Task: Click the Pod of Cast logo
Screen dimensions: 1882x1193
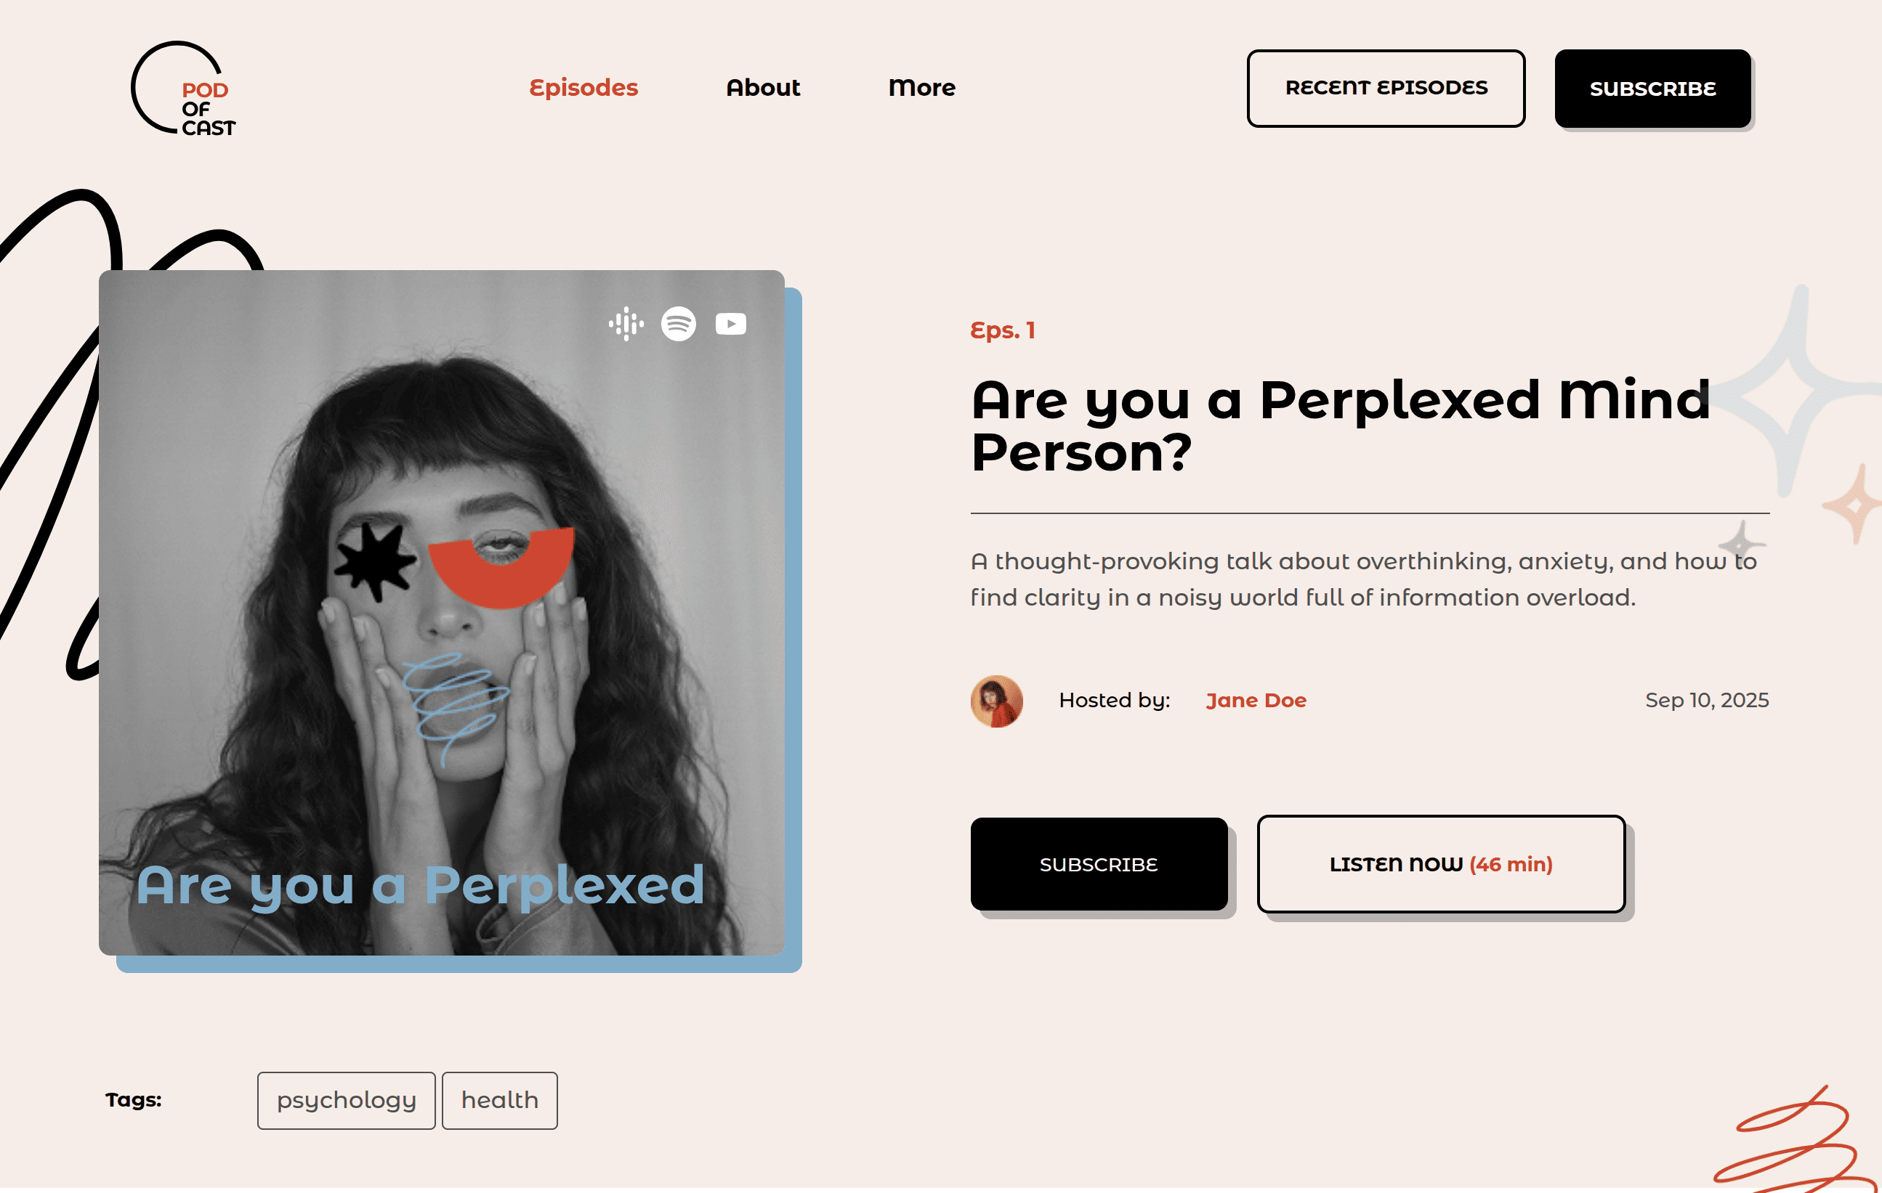Action: pos(185,89)
